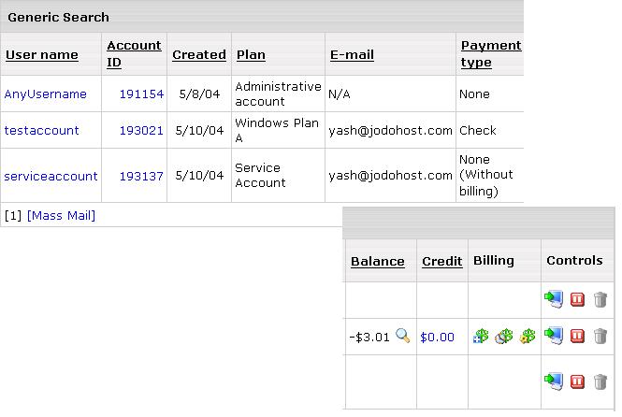Sort by Account ID column header
This screenshot has height=417, width=622.
(x=134, y=54)
